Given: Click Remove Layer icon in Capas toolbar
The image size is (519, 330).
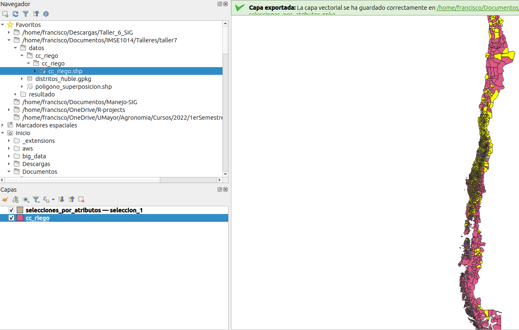Looking at the screenshot, I should coord(81,199).
